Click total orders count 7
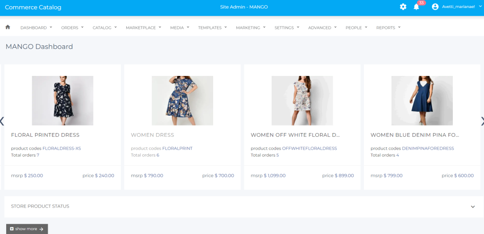 pos(38,155)
